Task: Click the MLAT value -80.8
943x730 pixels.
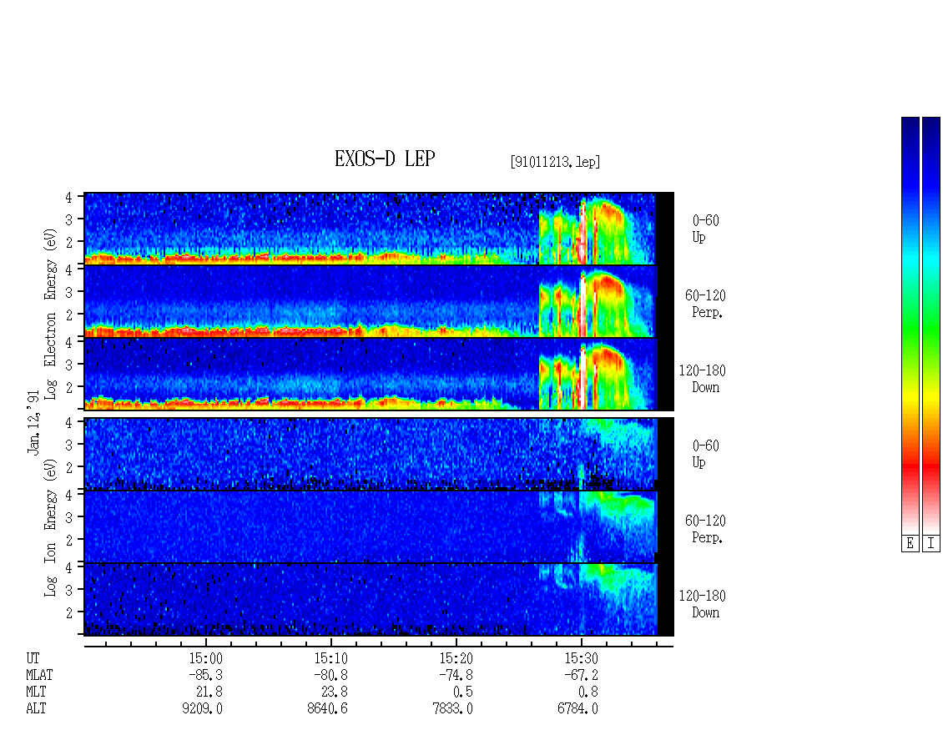Action: pos(330,675)
